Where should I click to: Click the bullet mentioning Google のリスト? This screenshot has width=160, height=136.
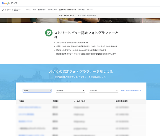point(81,50)
